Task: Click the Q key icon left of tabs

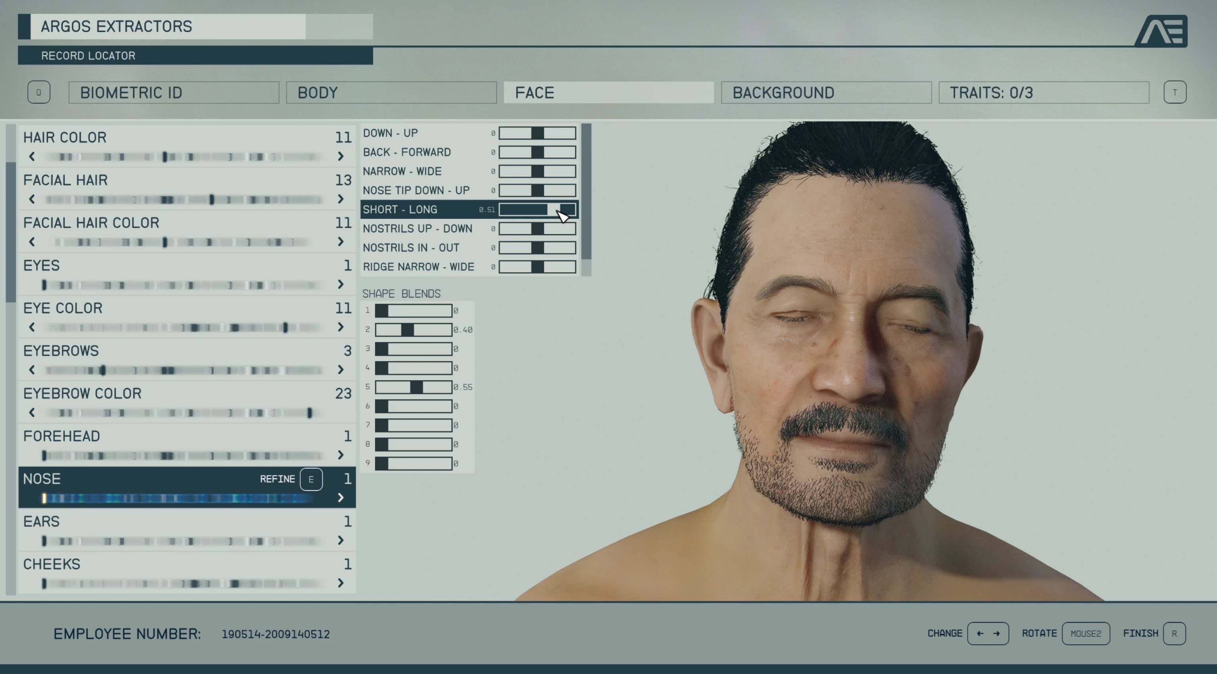Action: coord(39,92)
